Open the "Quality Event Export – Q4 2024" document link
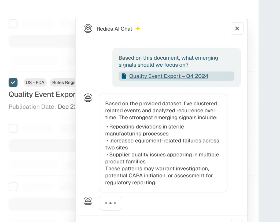The image size is (280, 222). 168,76
